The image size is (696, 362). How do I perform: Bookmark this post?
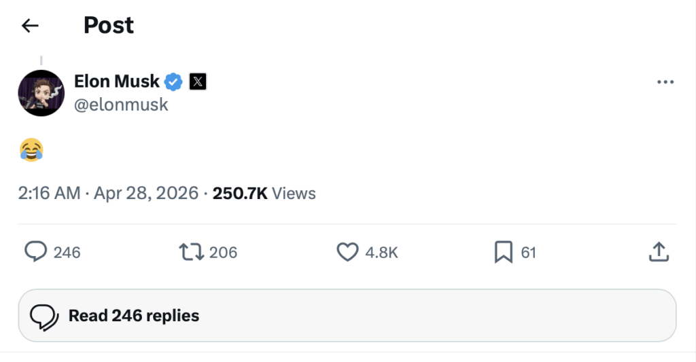tap(503, 253)
